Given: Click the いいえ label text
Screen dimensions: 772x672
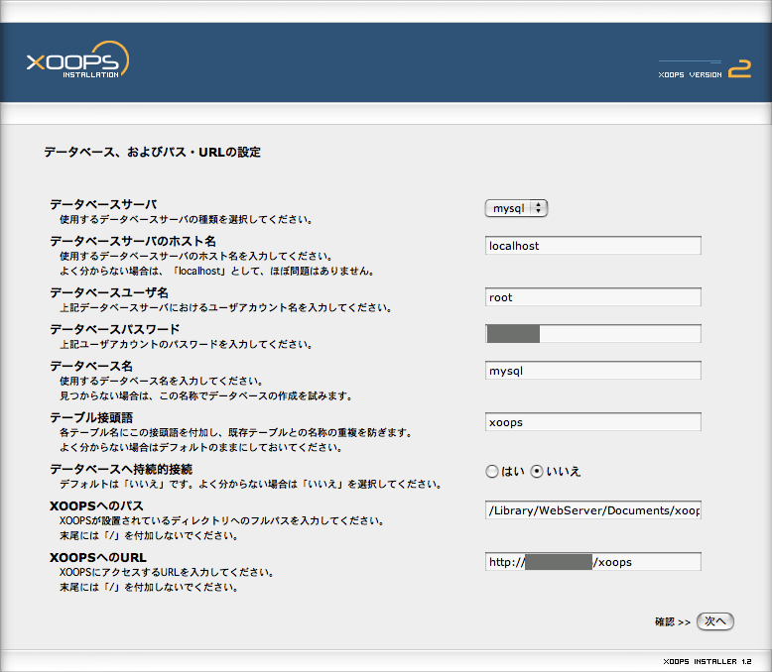Looking at the screenshot, I should click(x=564, y=471).
